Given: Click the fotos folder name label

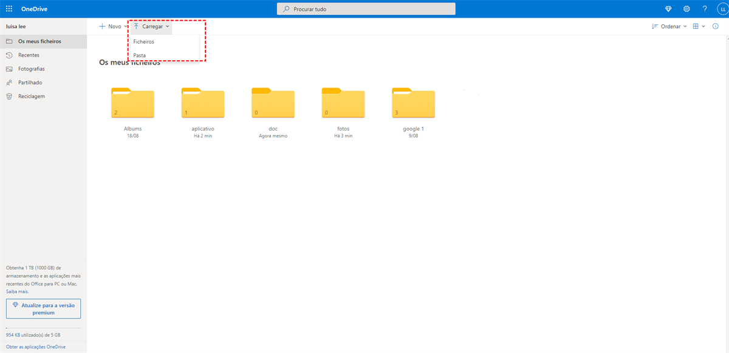Looking at the screenshot, I should [343, 129].
